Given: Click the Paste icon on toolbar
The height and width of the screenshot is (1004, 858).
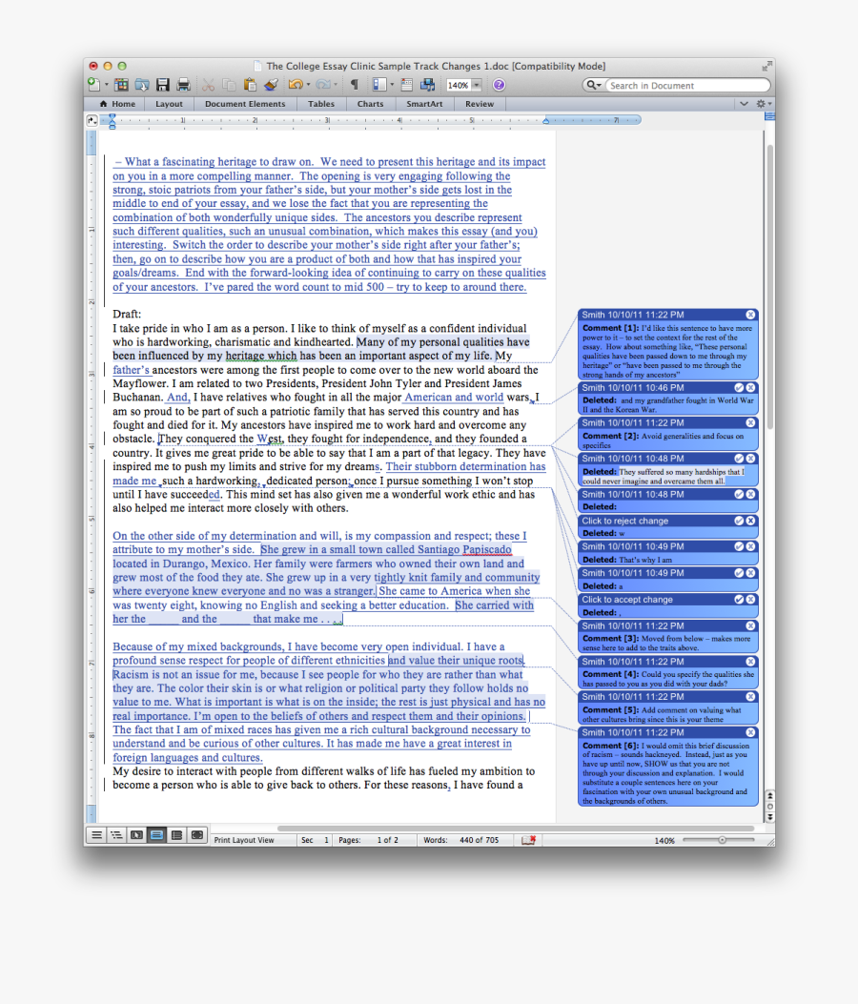Looking at the screenshot, I should pos(248,85).
